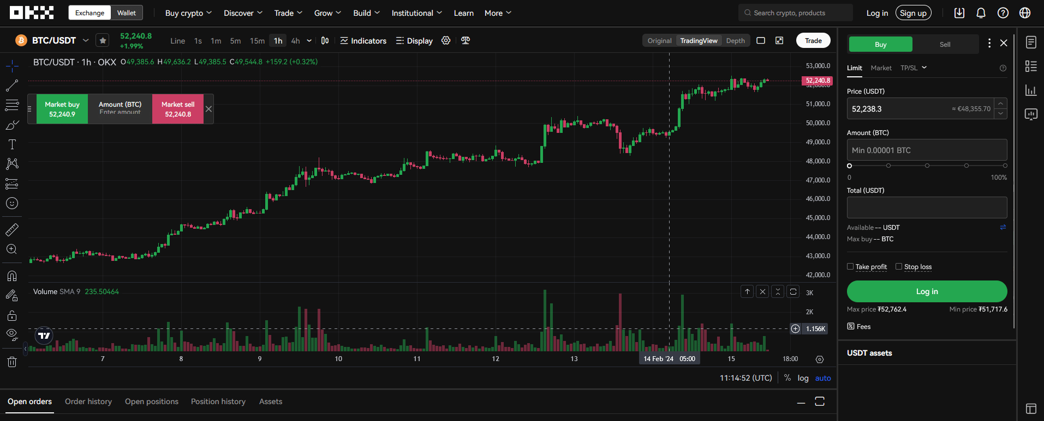
Task: Click the amount percentage slider handle
Action: (x=849, y=166)
